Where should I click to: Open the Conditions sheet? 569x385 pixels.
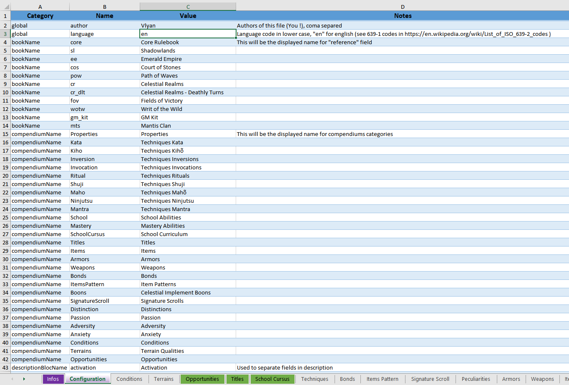(129, 379)
